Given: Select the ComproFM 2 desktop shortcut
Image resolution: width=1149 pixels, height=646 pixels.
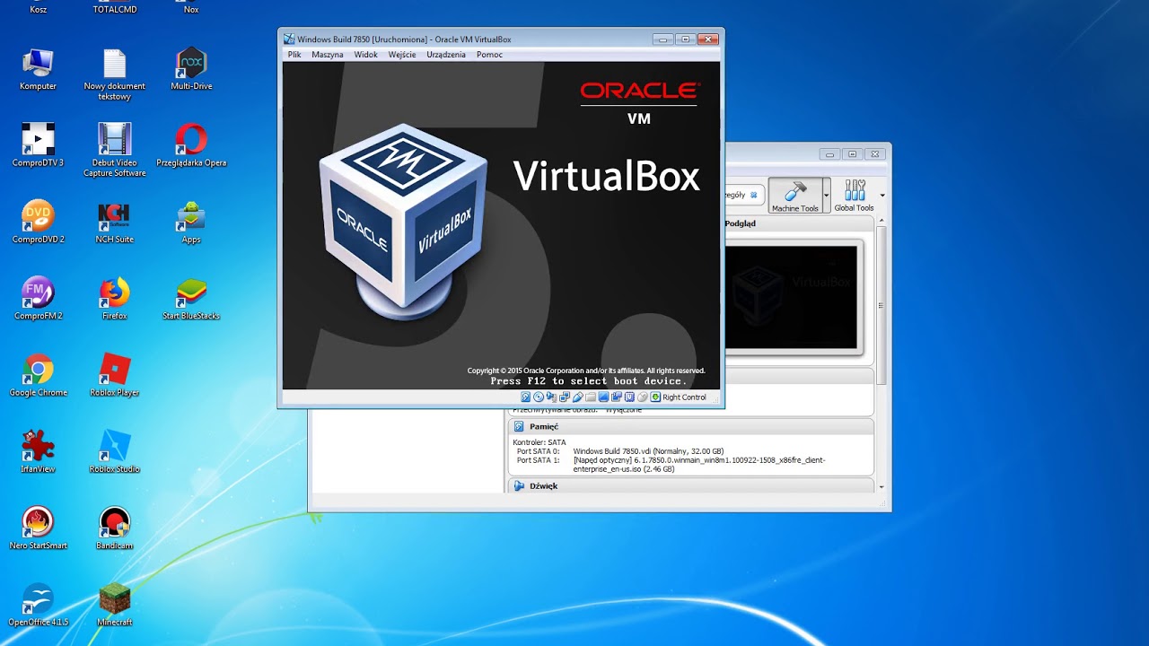Looking at the screenshot, I should 38,299.
